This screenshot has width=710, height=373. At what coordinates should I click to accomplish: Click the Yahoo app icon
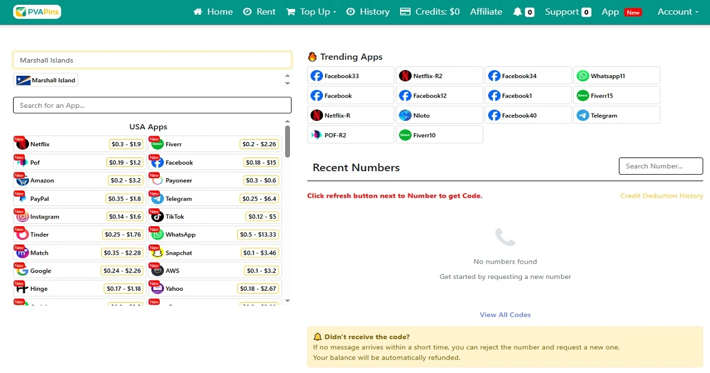click(157, 289)
